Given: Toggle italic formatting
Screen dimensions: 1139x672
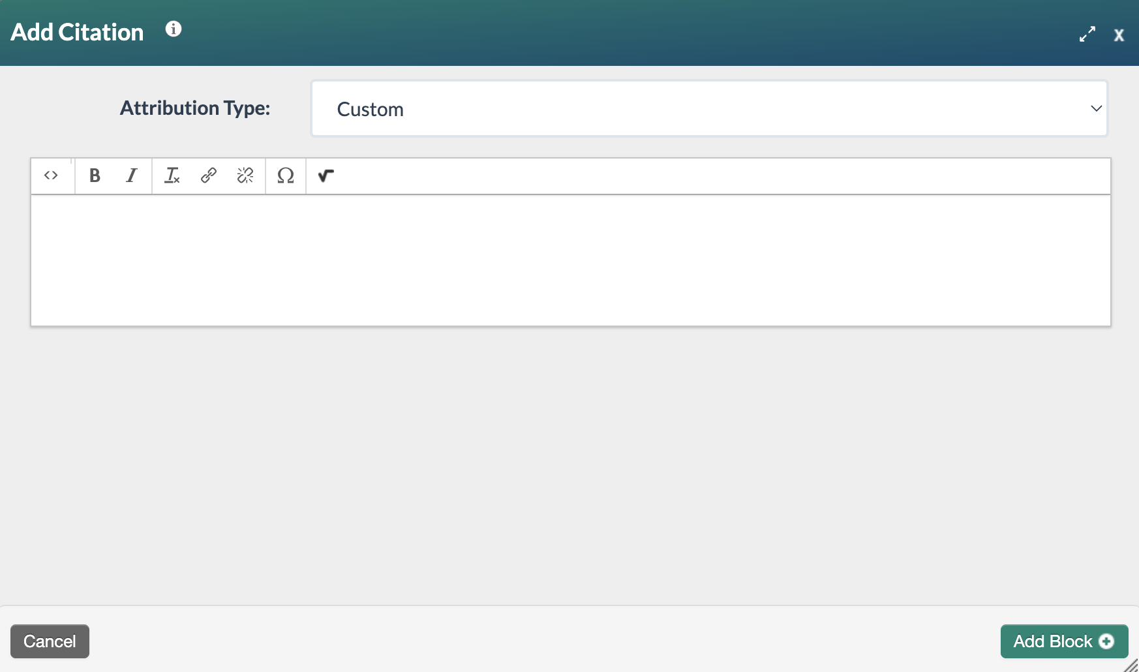Looking at the screenshot, I should pyautogui.click(x=132, y=176).
